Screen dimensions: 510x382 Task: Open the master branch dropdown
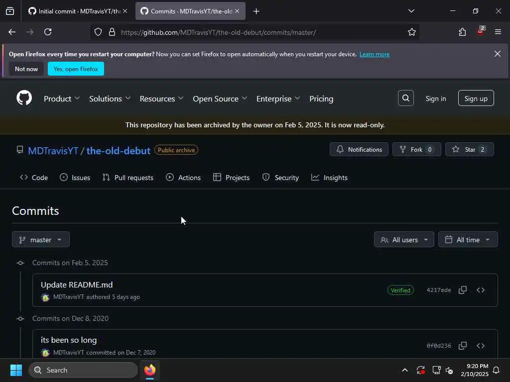[41, 240]
